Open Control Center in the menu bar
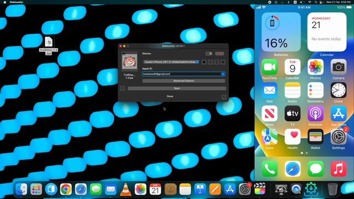This screenshot has height=199, width=354. (x=321, y=2)
